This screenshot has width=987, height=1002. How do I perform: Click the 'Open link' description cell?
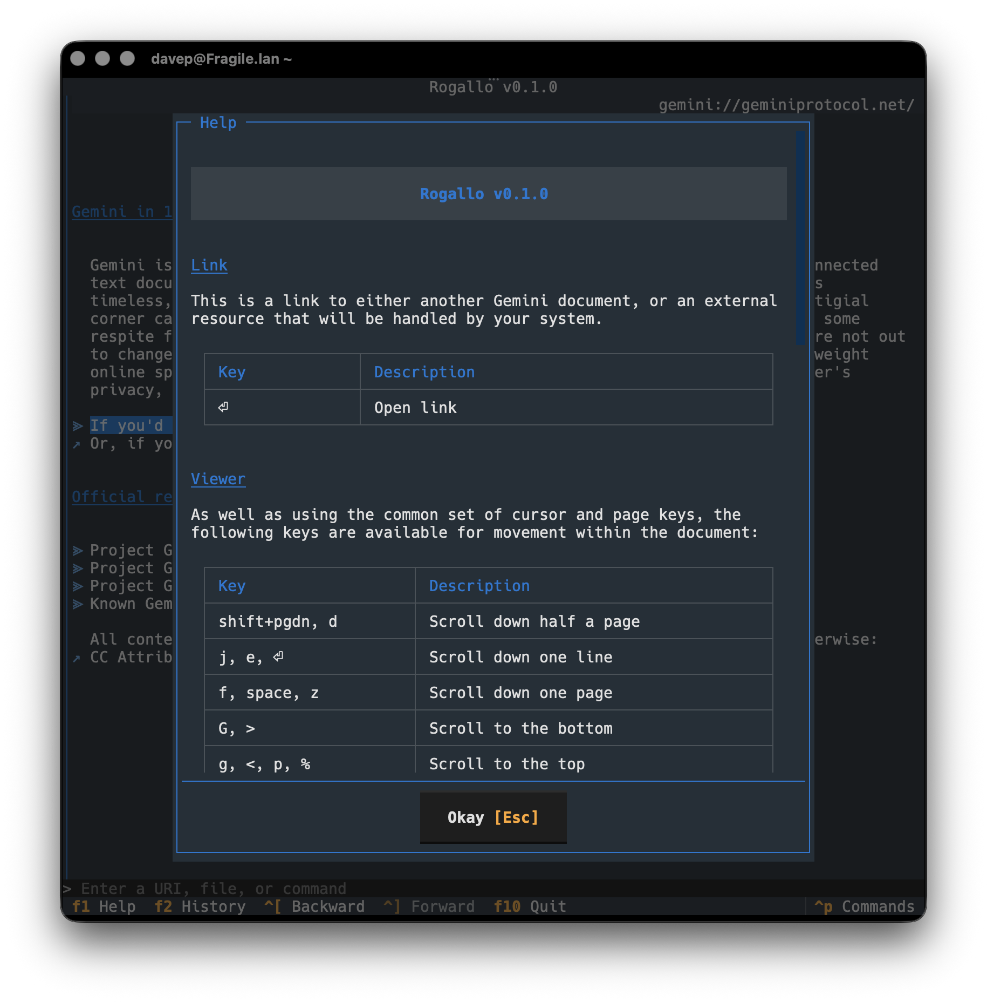click(x=566, y=408)
